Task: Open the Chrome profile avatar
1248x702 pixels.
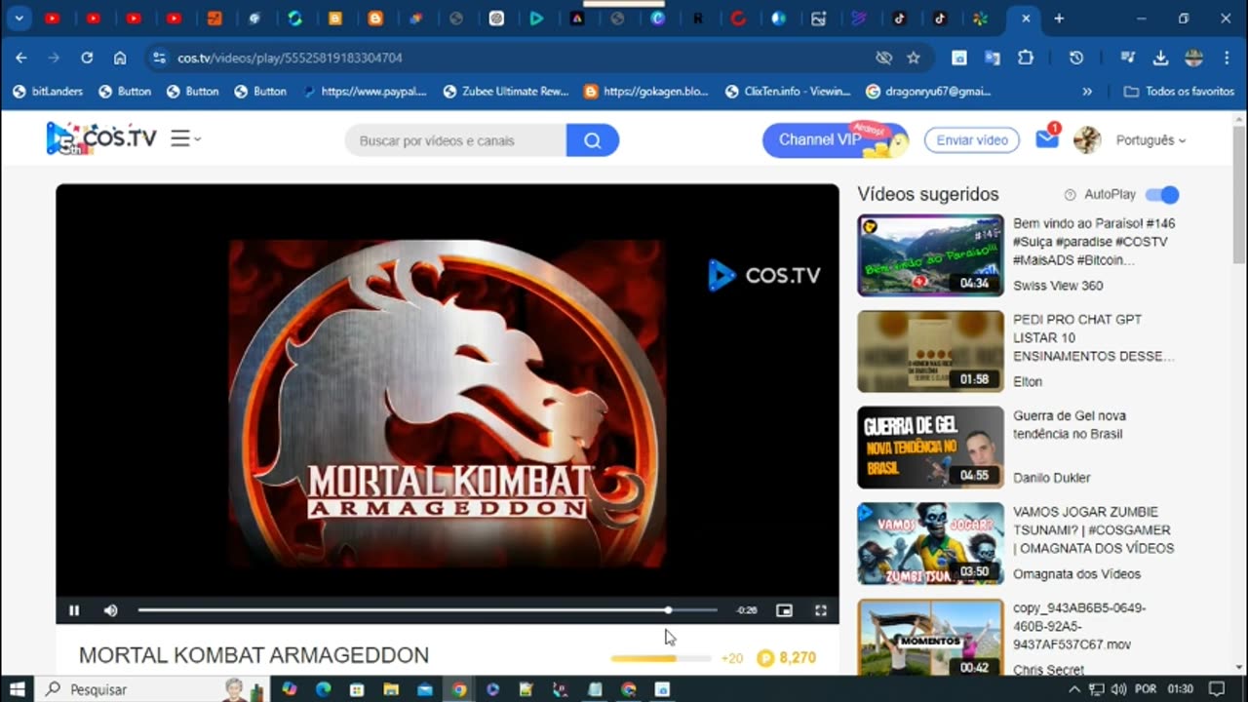Action: point(1193,58)
